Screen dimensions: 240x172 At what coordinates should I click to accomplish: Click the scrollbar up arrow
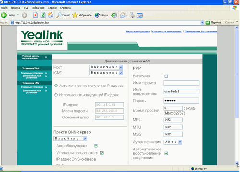237,28
